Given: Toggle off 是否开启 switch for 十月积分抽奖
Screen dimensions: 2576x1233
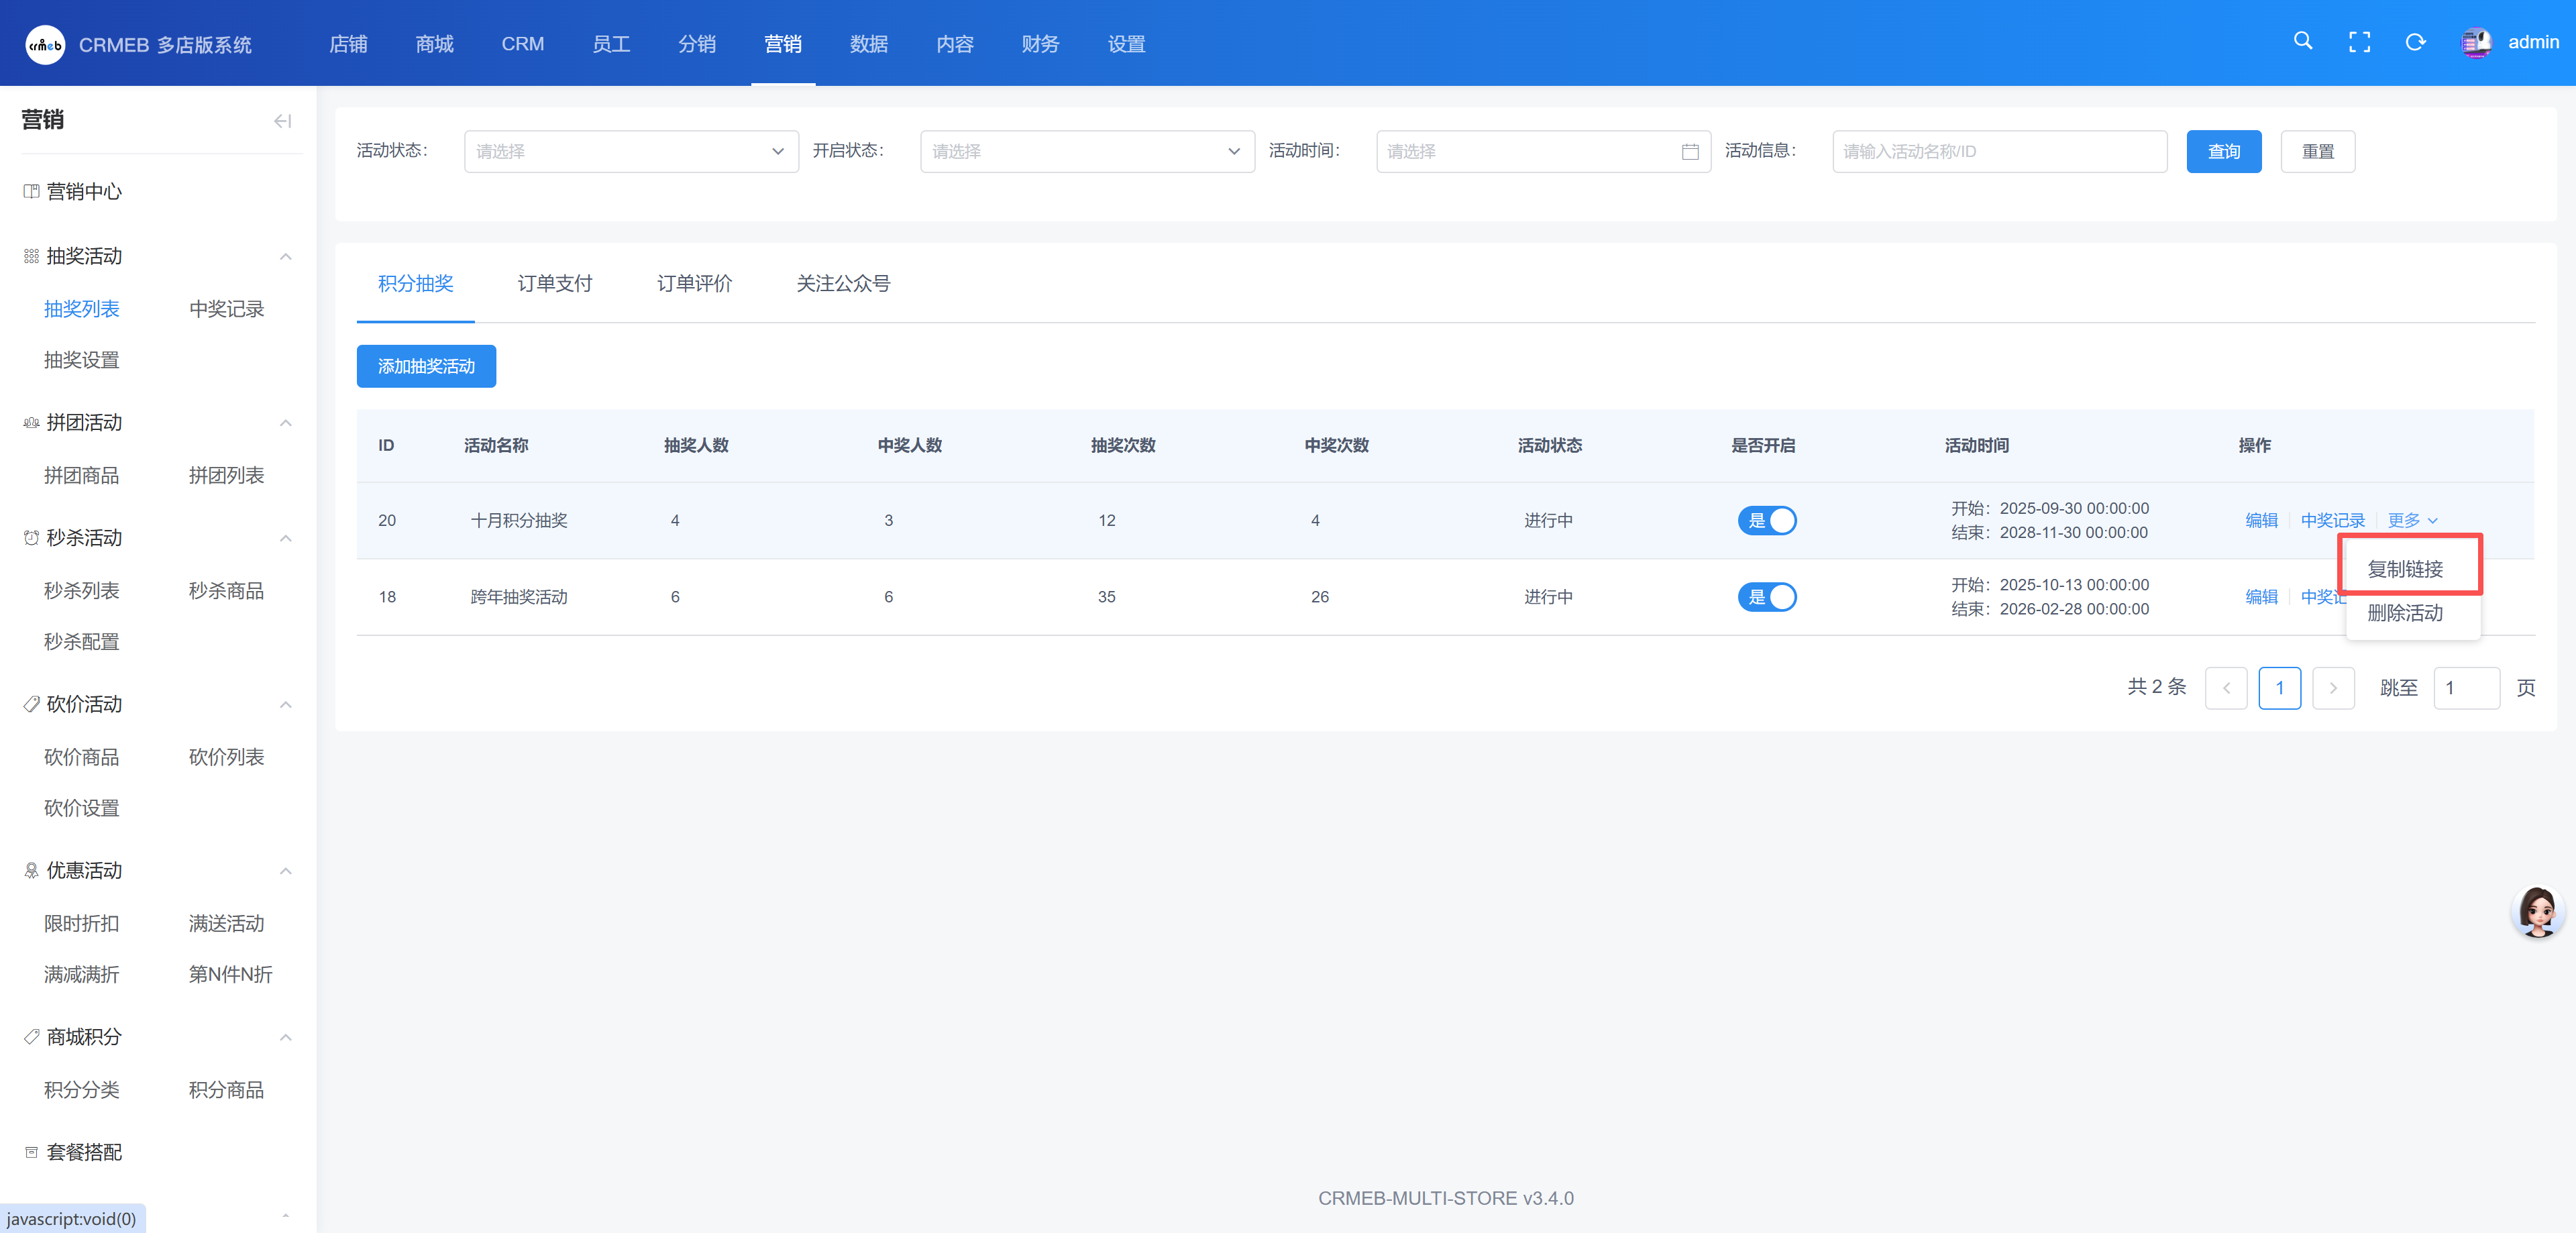Looking at the screenshot, I should click(1766, 521).
